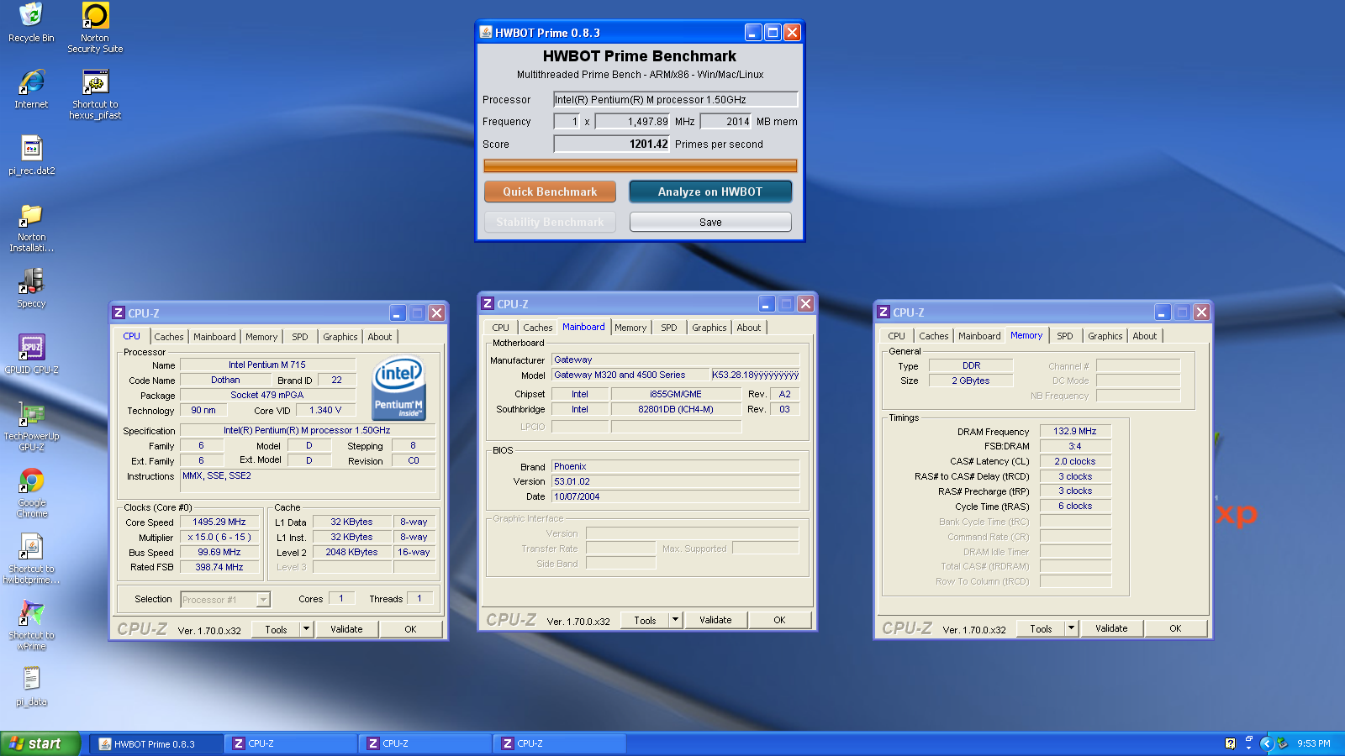Click the first CPU-Z taskbar button
Screen dimensions: 1345x756
click(x=292, y=743)
